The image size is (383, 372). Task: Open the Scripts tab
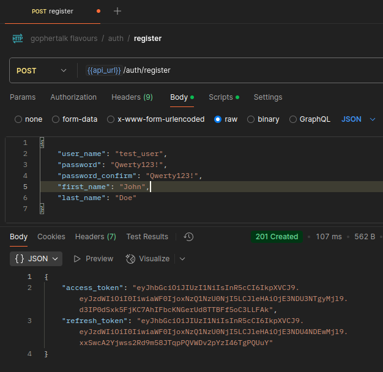224,97
